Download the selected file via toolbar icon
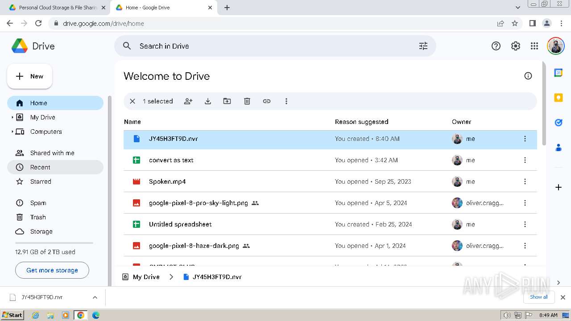 click(208, 101)
